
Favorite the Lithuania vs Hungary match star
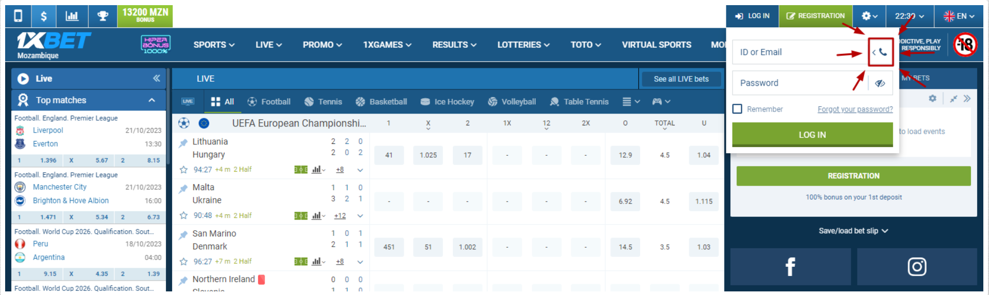tap(183, 170)
